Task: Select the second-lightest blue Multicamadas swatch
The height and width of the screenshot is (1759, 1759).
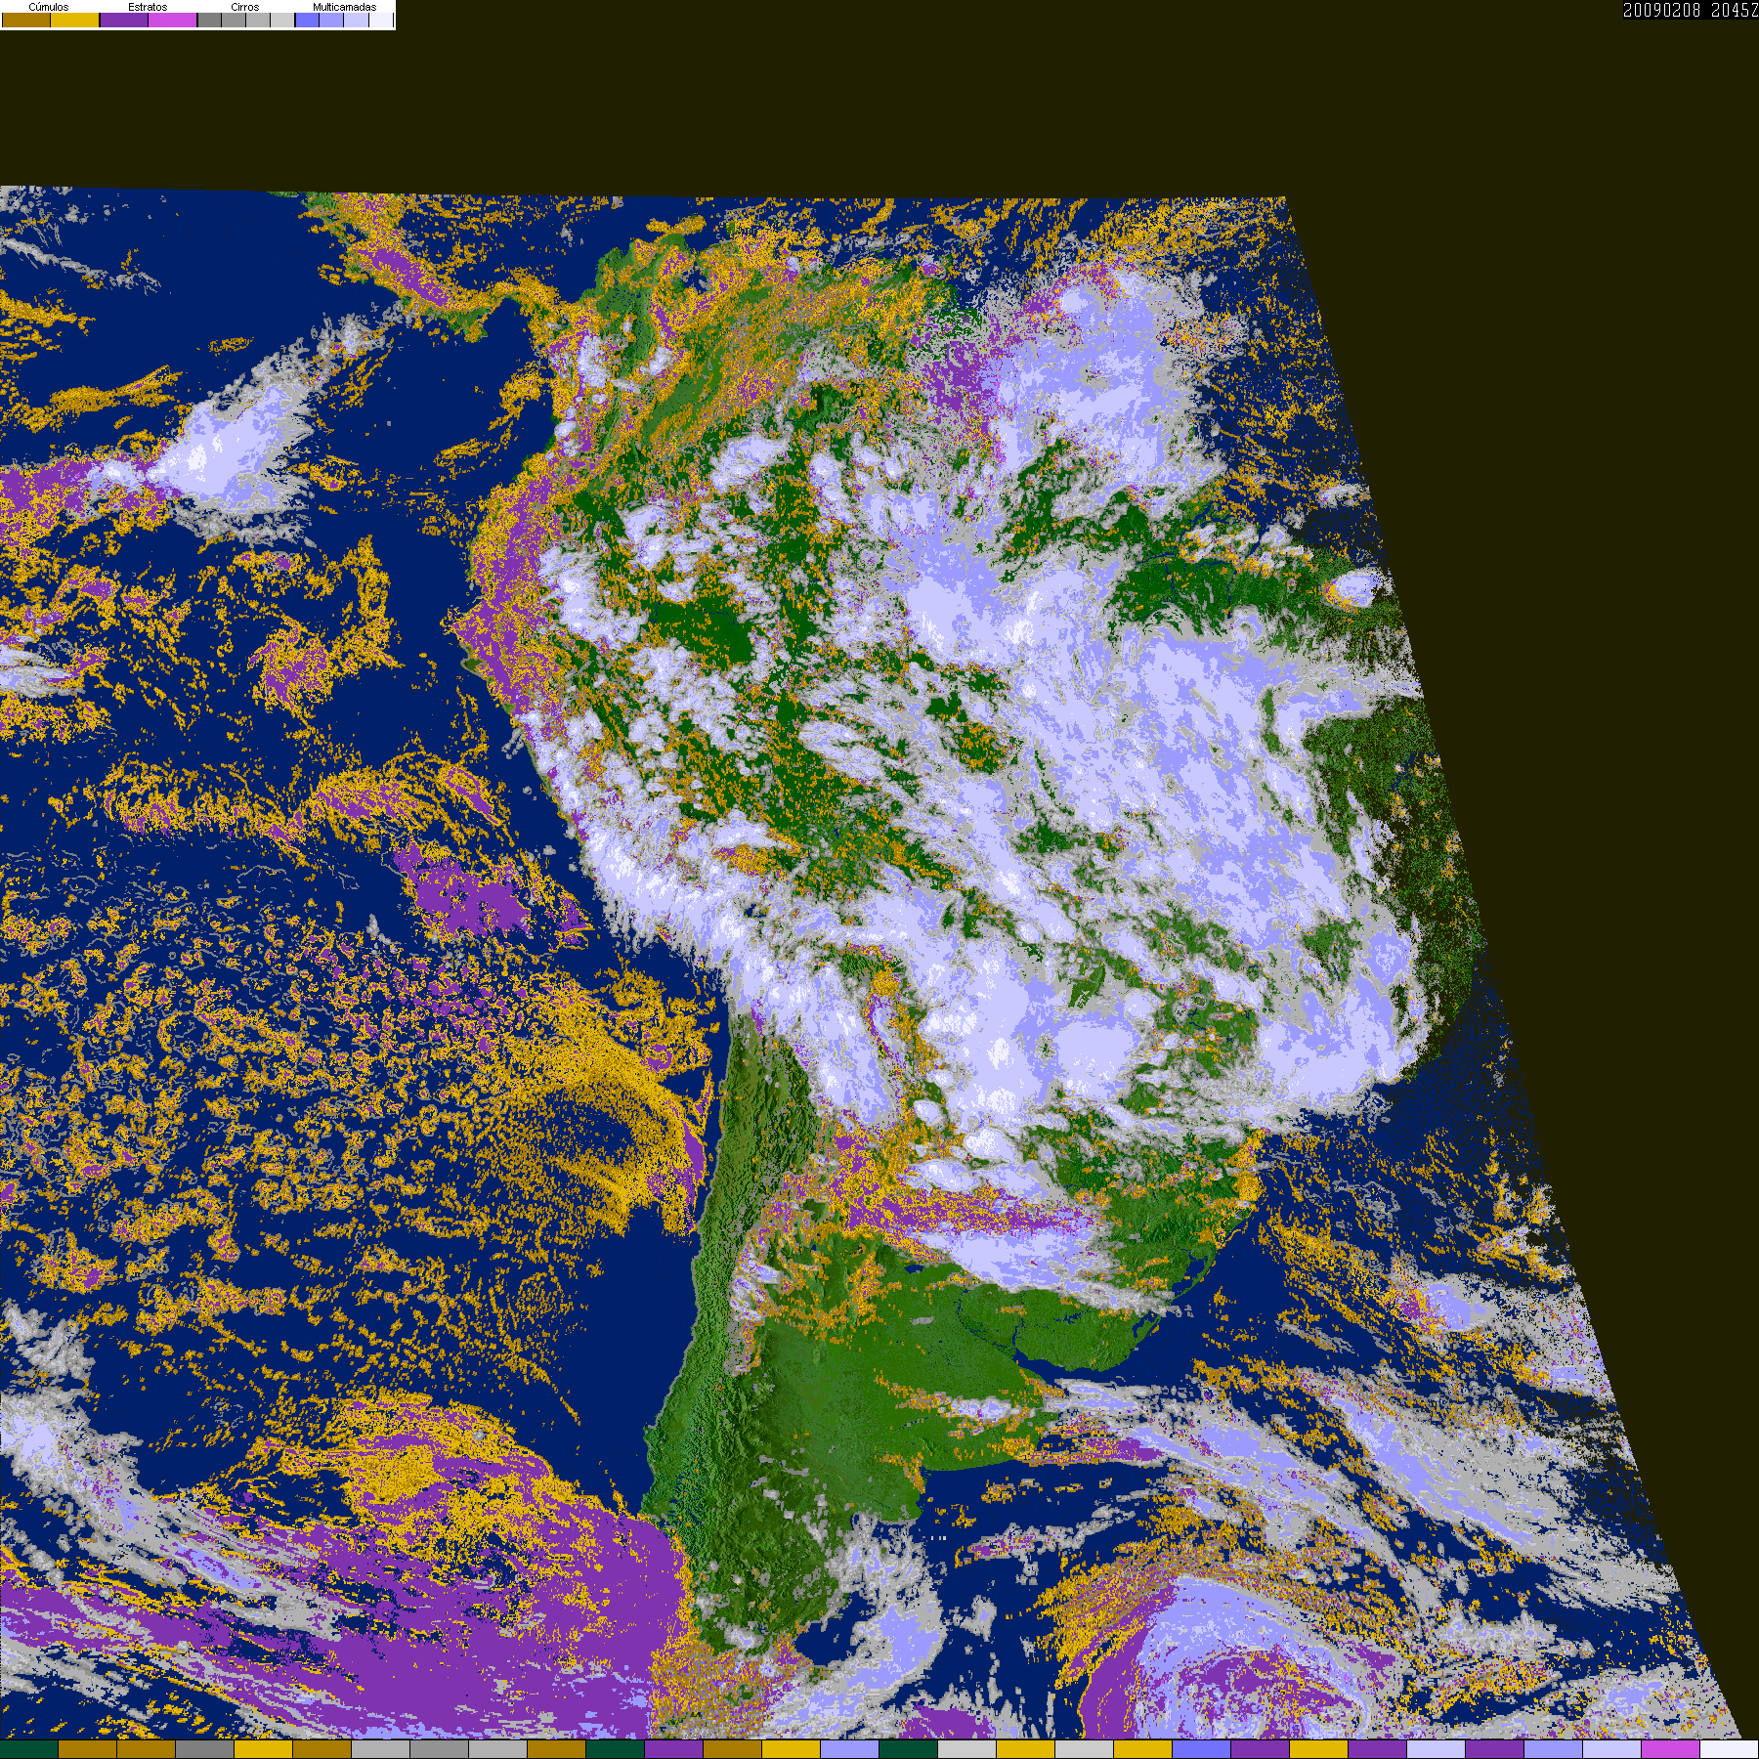Action: 356,20
